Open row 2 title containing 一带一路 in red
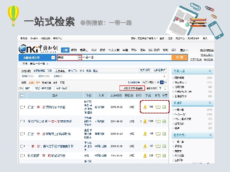 pos(50,121)
